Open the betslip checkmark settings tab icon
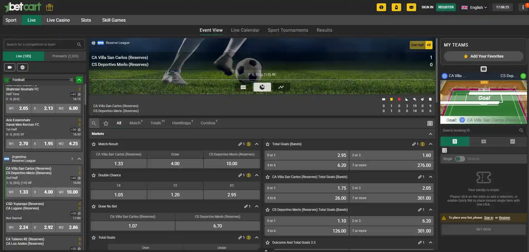 [513, 142]
